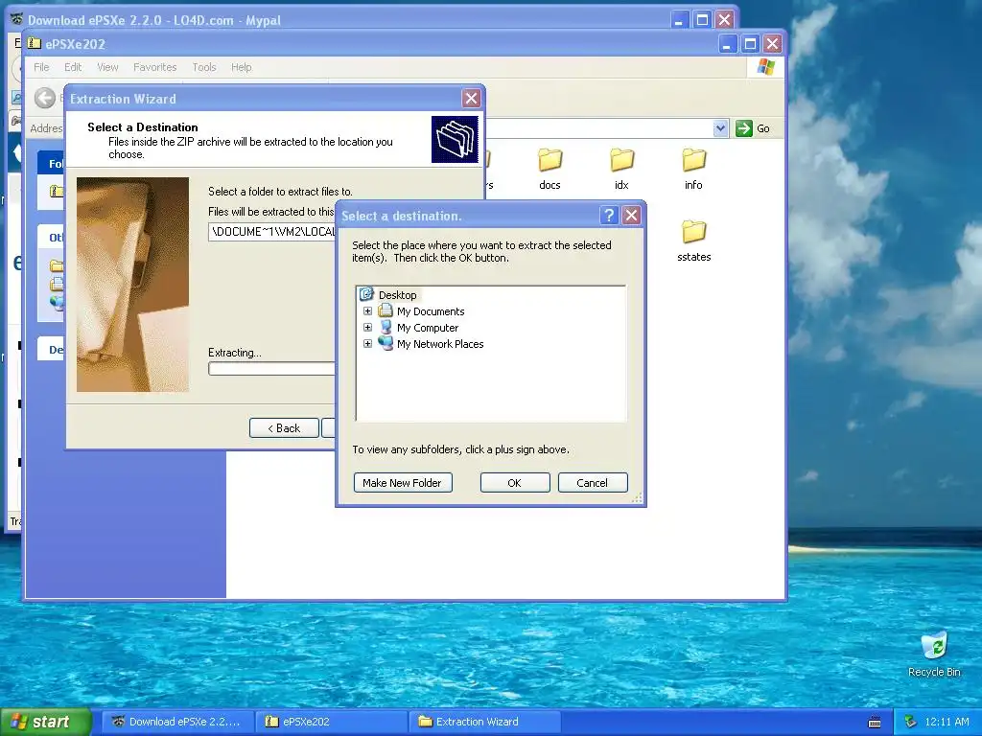Open the Windows Start menu
Image resolution: width=982 pixels, height=736 pixels.
coord(44,722)
